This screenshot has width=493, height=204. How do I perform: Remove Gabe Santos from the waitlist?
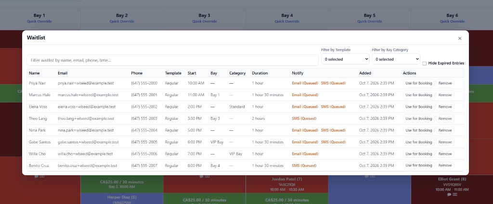click(445, 142)
